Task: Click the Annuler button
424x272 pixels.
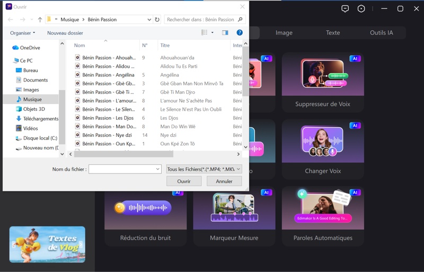Action: pos(224,181)
